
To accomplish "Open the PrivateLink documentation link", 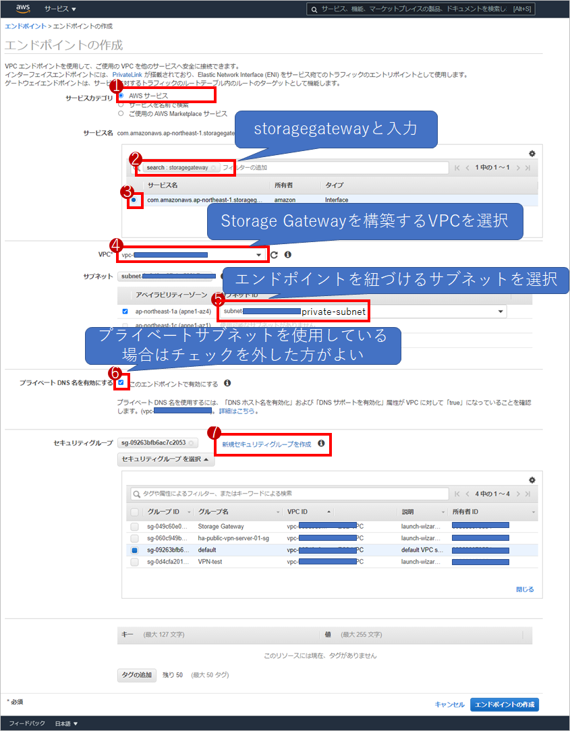I will coord(127,75).
